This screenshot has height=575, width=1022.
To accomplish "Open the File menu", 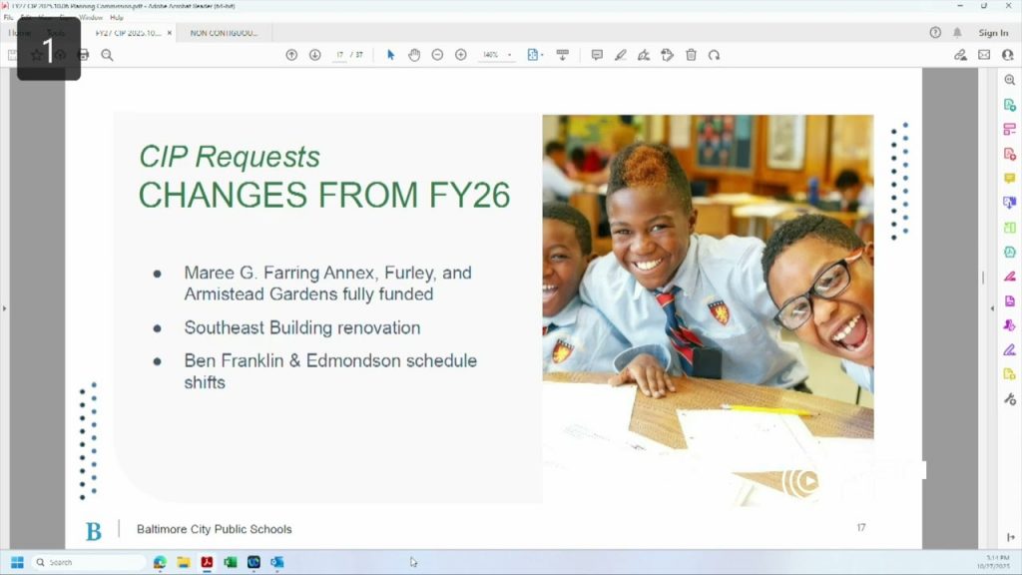I will point(8,18).
